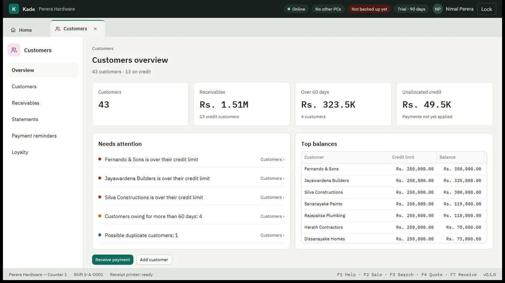Select Overview in the sidebar
The width and height of the screenshot is (505, 283).
point(43,70)
